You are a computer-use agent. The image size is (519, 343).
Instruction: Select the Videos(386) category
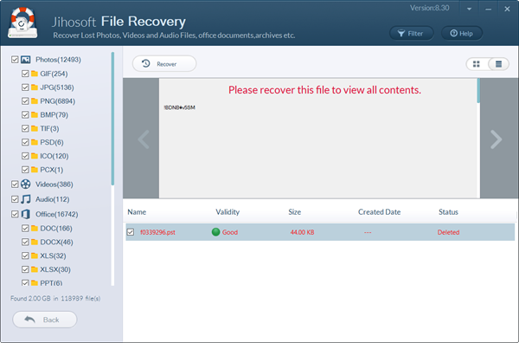pyautogui.click(x=54, y=184)
